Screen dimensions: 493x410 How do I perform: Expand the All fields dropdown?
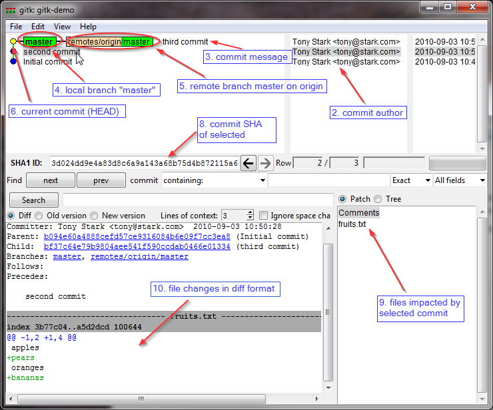coord(482,180)
